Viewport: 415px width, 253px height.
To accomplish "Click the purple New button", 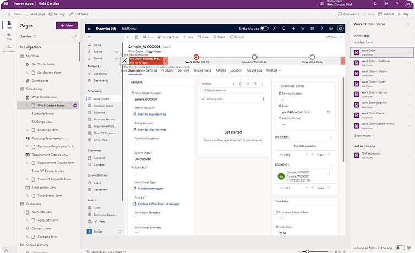I will click(67, 26).
